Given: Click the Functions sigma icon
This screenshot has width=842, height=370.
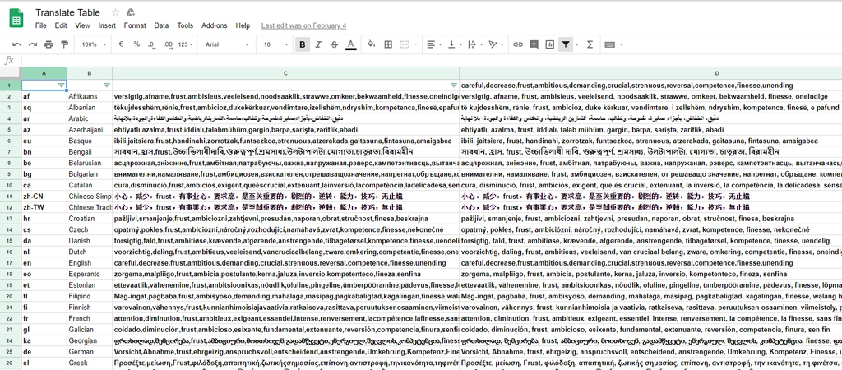Looking at the screenshot, I should click(590, 44).
